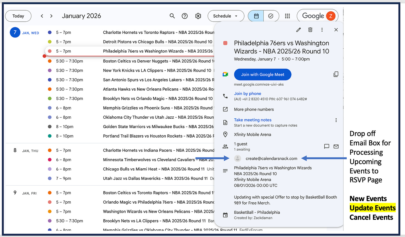Click the external link icon for More phone numbers
This screenshot has height=237, width=405.
click(225, 109)
